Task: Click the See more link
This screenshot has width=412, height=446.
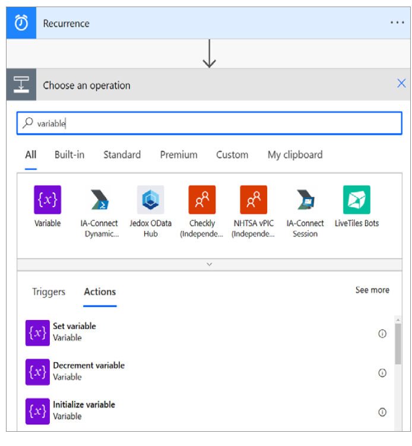Action: click(x=372, y=290)
